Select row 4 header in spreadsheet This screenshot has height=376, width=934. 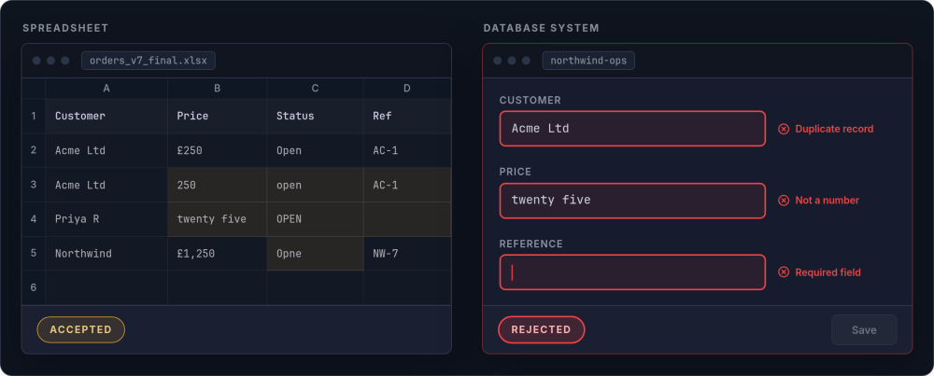pos(34,219)
